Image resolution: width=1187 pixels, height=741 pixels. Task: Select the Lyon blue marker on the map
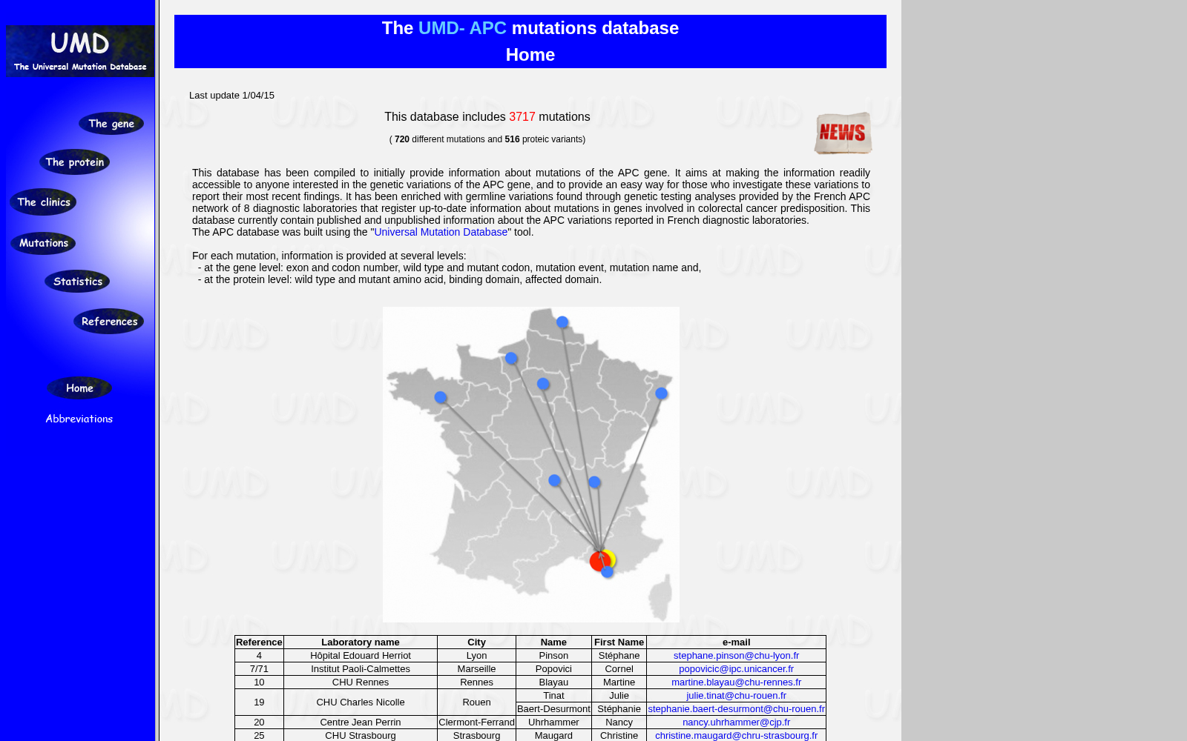pos(594,482)
